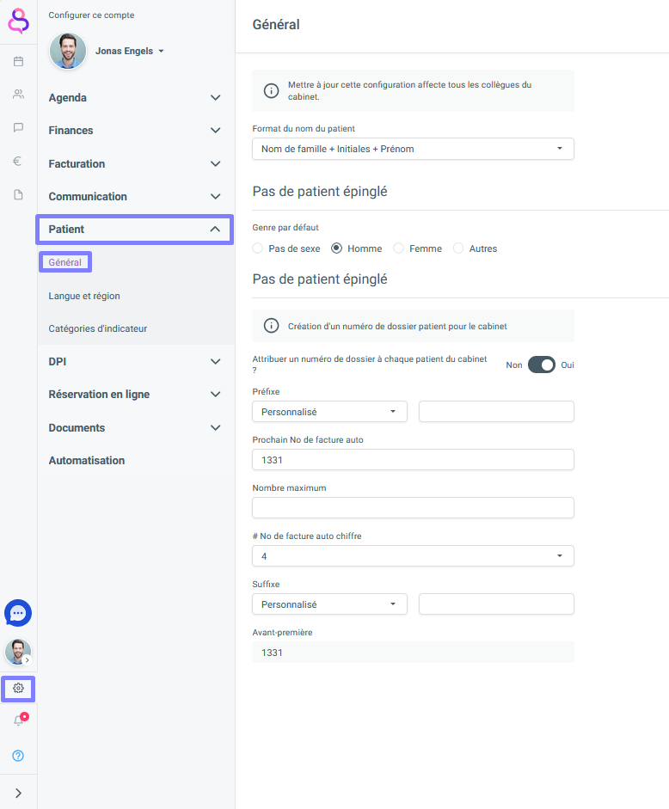
Task: Open Langue et région submenu item
Action: pyautogui.click(x=84, y=296)
